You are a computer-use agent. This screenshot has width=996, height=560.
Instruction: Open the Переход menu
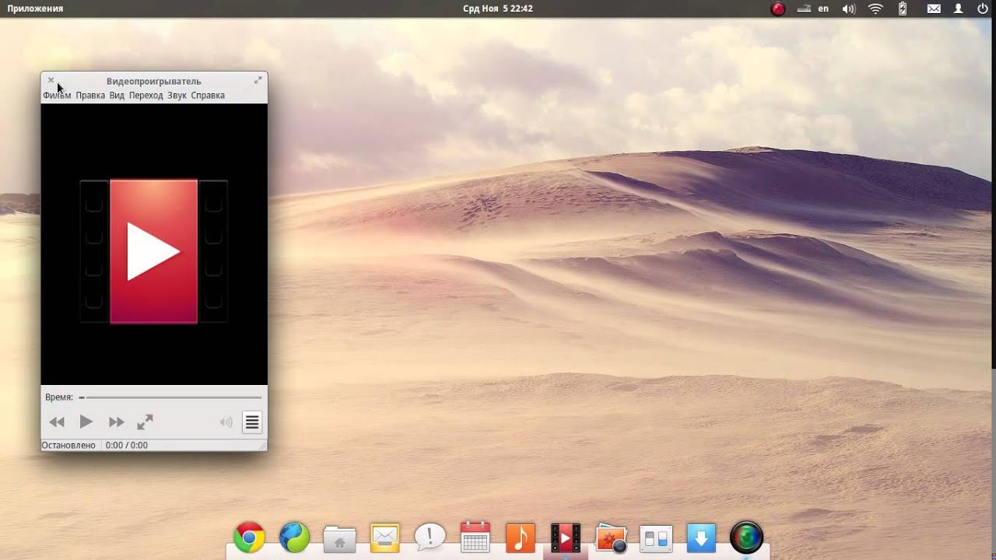(146, 96)
